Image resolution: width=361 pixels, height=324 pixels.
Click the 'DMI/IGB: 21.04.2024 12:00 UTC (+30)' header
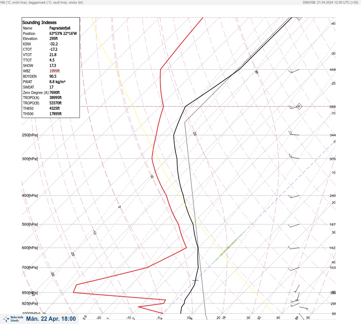[331, 3]
